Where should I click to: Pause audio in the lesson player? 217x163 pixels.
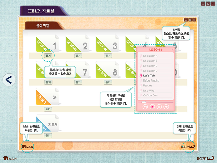tap(159, 107)
